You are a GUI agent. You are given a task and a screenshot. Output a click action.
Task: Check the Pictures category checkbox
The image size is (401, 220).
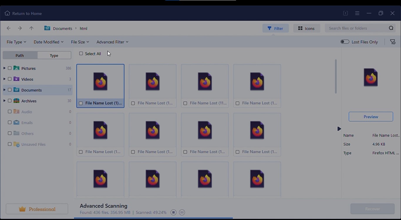point(10,68)
